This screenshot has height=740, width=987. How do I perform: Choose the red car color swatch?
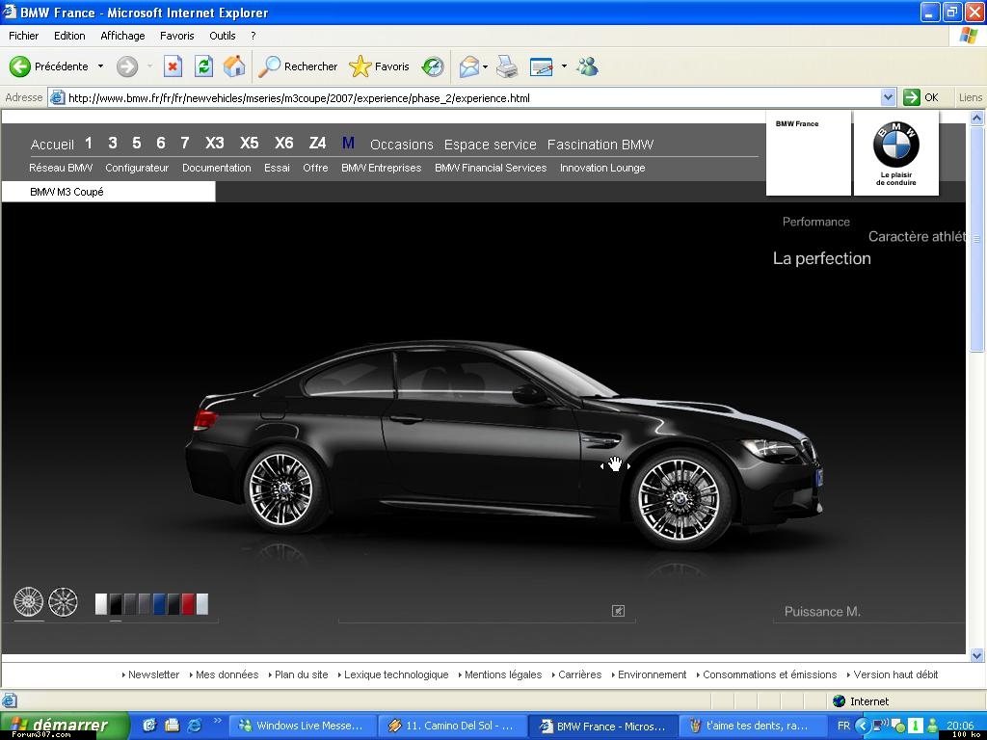188,604
